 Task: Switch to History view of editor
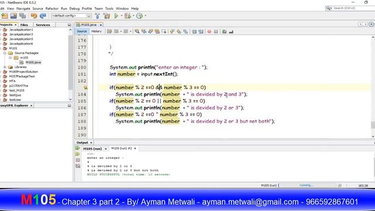[96, 31]
